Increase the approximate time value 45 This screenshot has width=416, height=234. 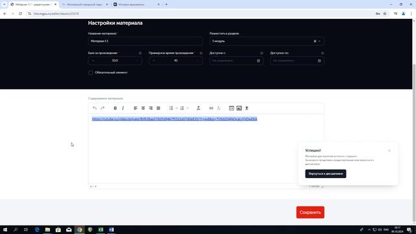click(x=198, y=60)
